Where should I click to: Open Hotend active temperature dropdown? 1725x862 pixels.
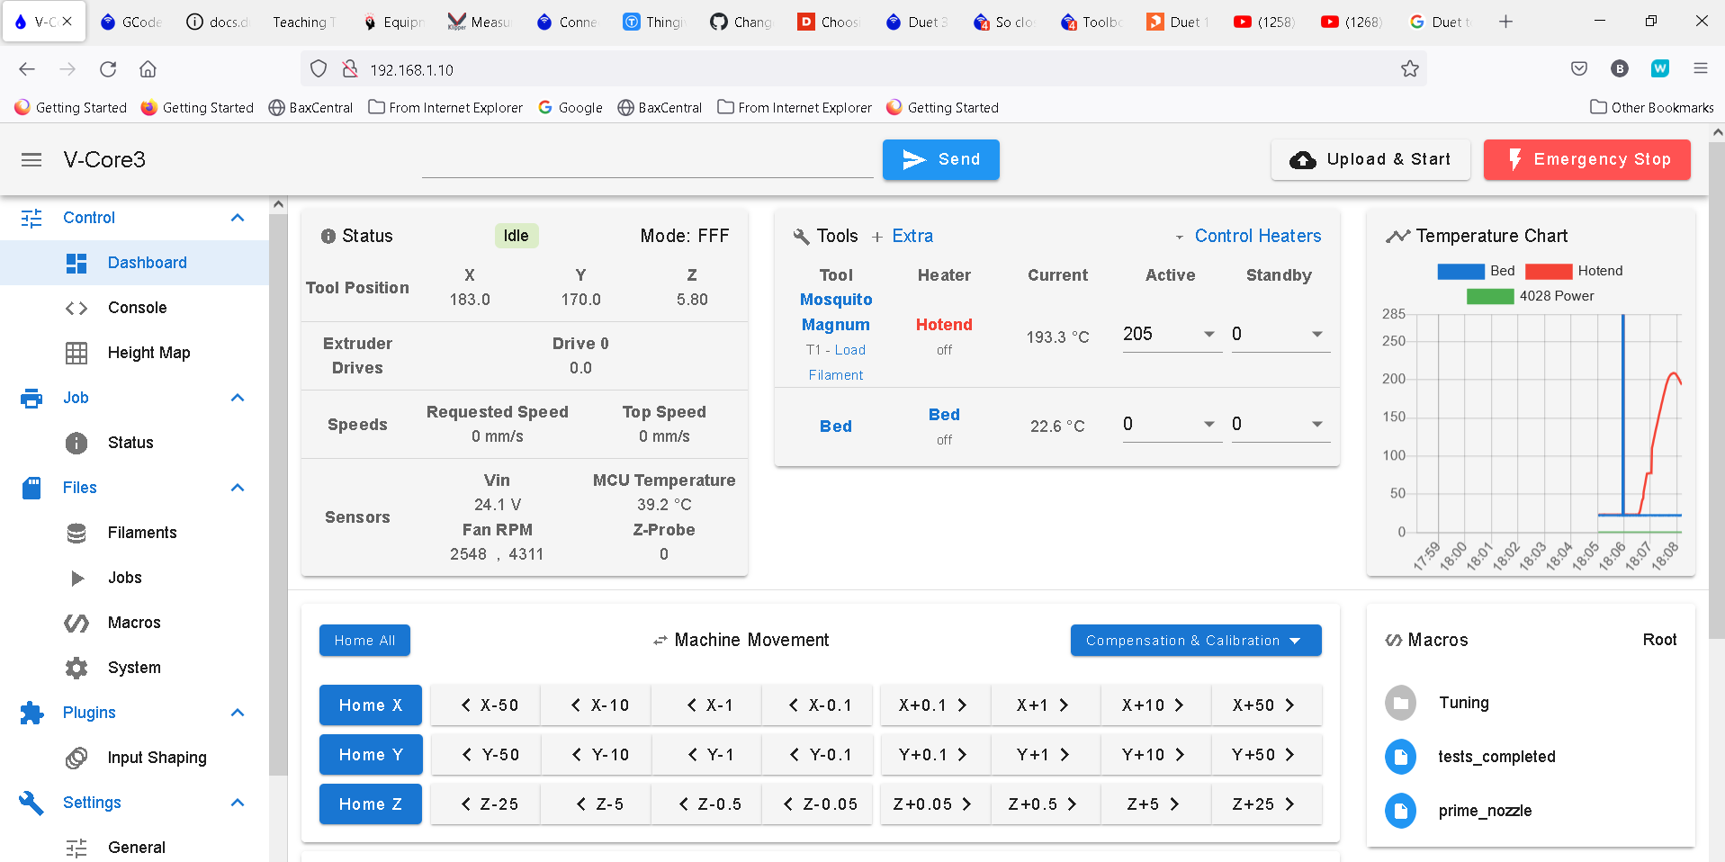pyautogui.click(x=1209, y=335)
